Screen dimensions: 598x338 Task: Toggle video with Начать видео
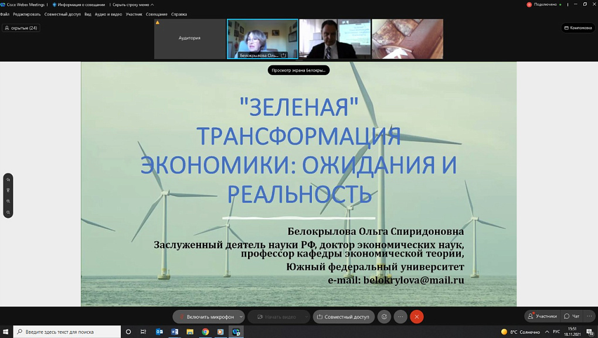point(276,316)
